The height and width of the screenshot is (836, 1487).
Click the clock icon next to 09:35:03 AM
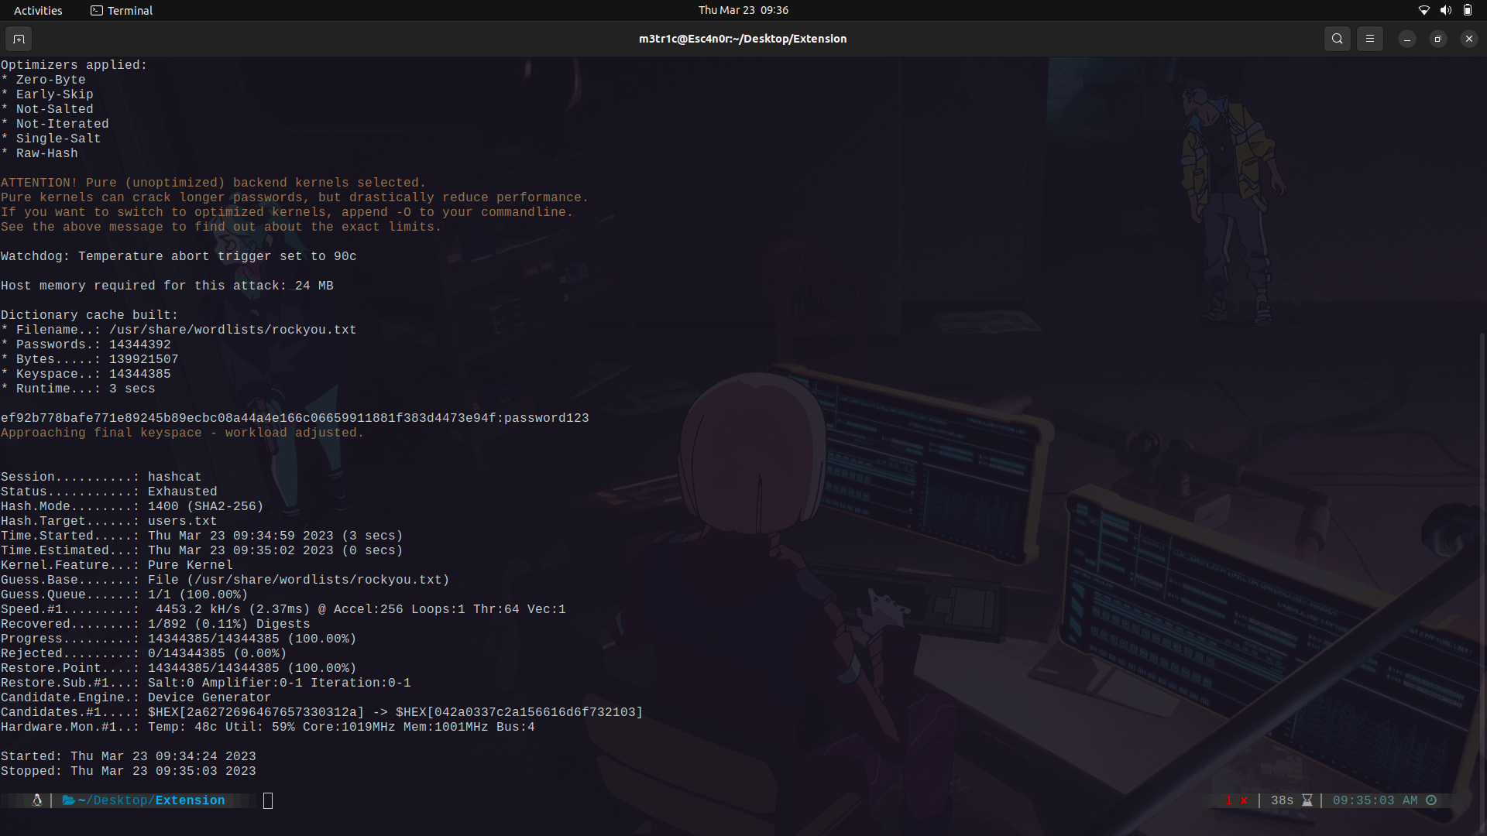click(1431, 800)
